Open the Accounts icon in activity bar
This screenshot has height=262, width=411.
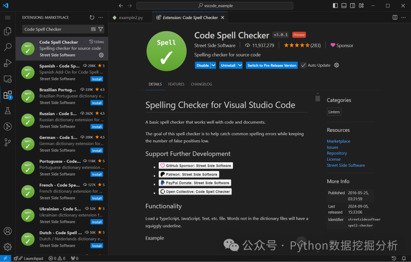(8, 231)
